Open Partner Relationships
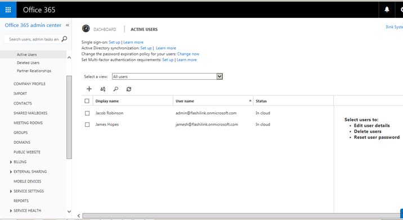 point(34,71)
